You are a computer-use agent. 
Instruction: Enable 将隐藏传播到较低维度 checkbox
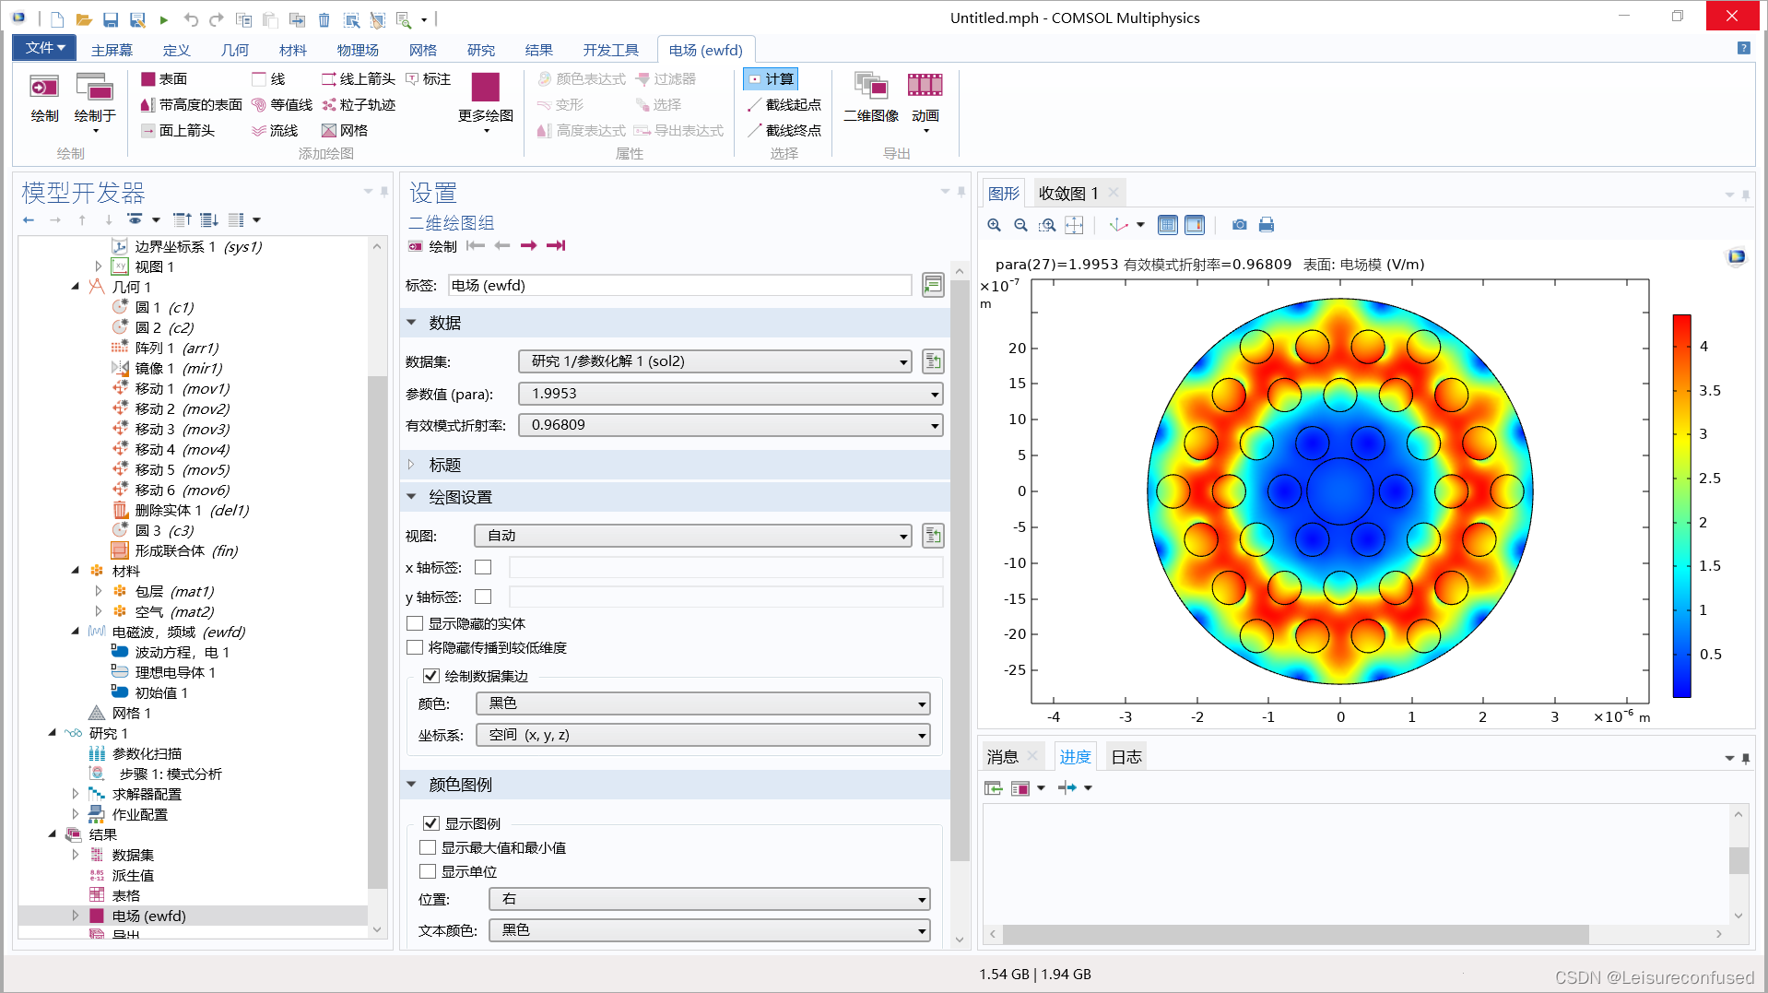click(415, 647)
